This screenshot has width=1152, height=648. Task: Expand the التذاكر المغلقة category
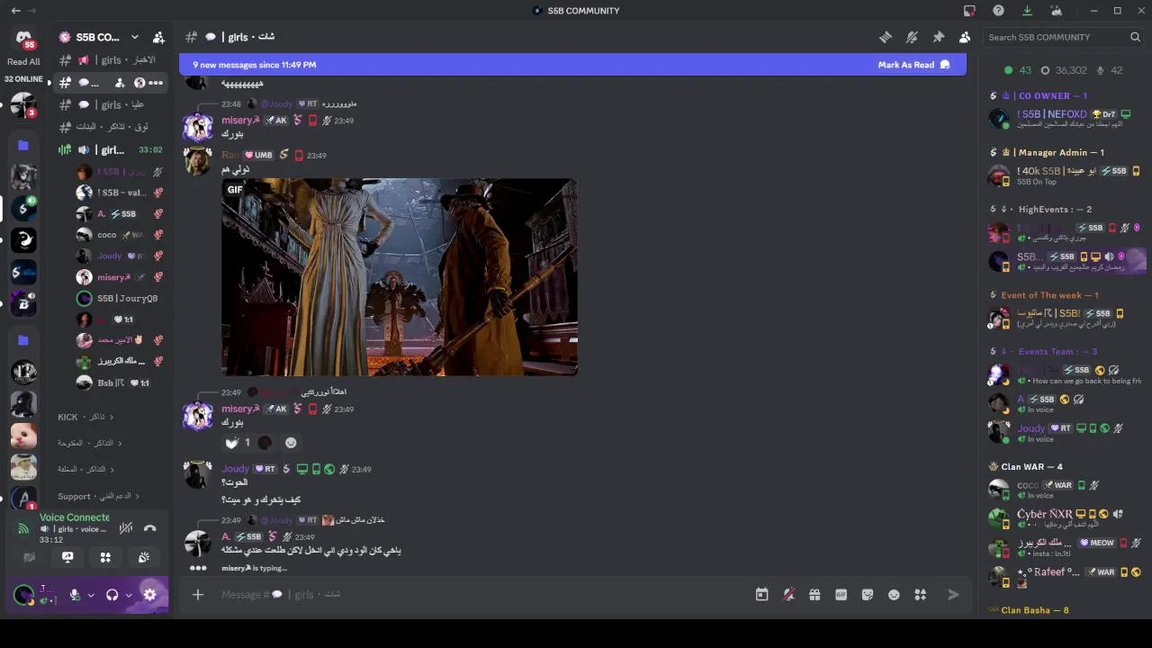point(86,469)
